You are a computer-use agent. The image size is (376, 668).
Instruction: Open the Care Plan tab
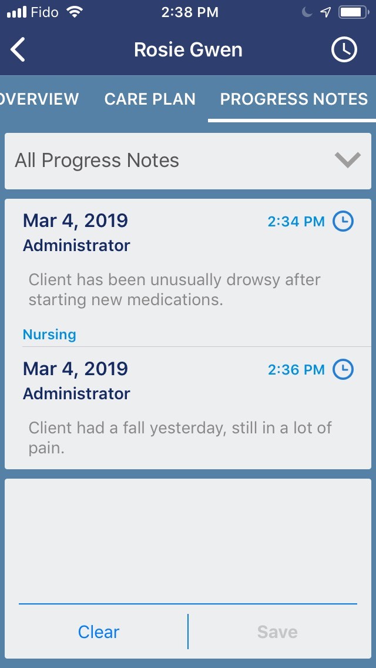coord(150,99)
